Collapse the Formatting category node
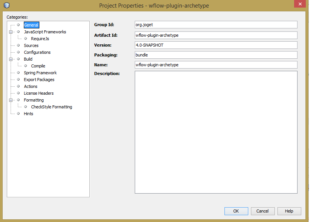 point(11,100)
